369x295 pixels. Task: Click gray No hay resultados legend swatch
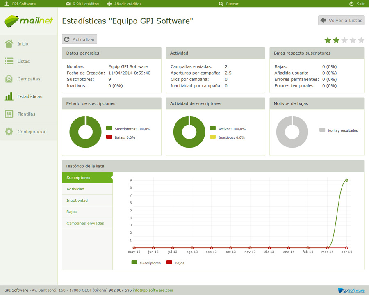[x=322, y=130]
